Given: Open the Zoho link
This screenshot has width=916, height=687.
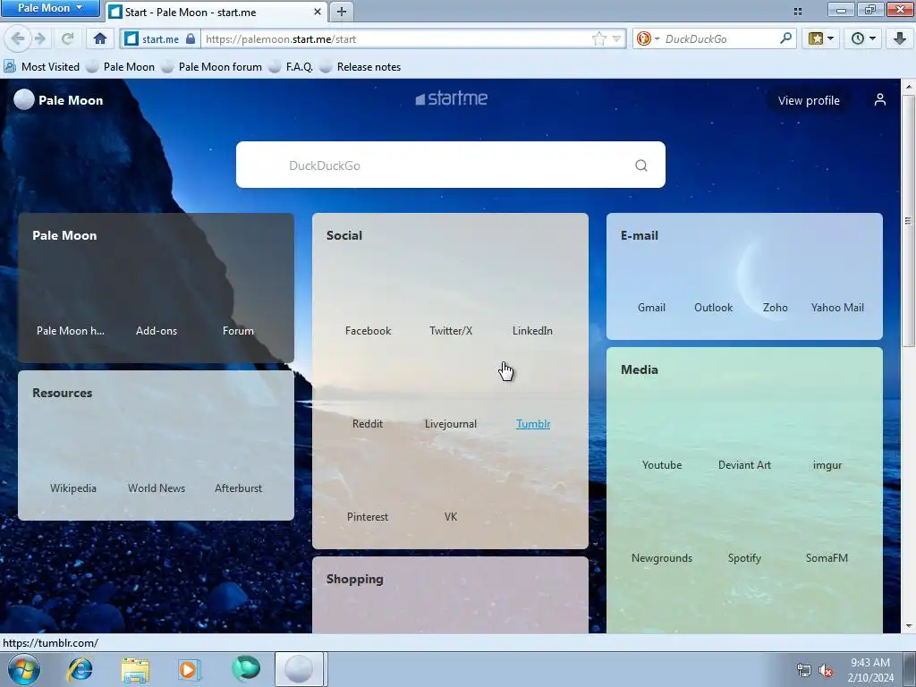Looking at the screenshot, I should [x=776, y=308].
